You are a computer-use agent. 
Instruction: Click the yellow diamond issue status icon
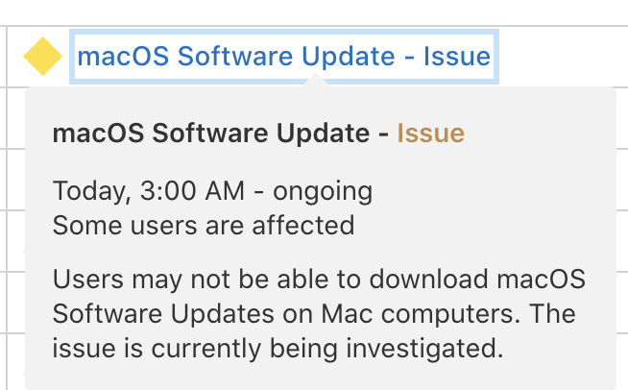[43, 57]
